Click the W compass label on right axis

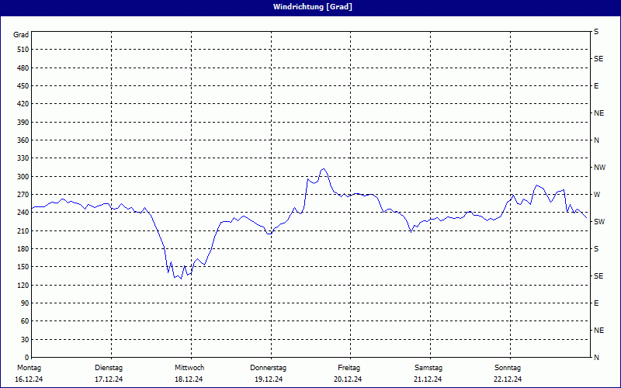(596, 194)
